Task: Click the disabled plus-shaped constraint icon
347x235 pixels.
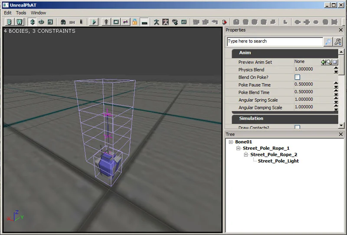Action: (307, 22)
